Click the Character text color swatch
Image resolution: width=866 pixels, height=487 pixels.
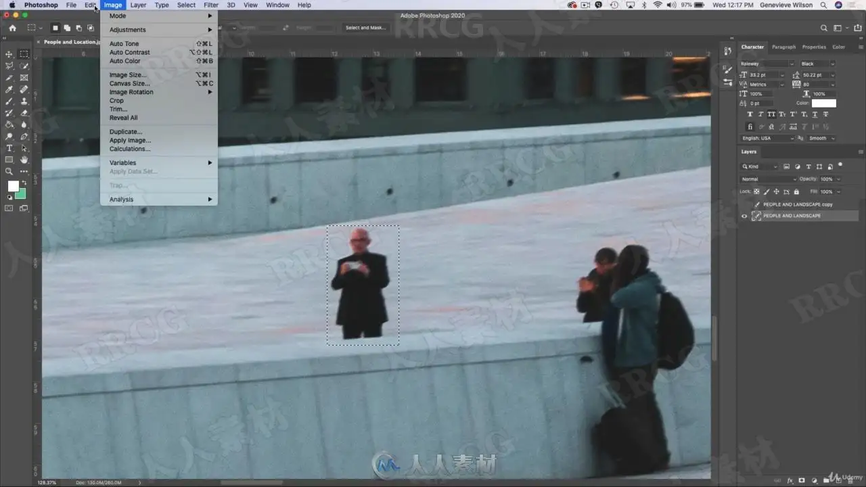click(x=824, y=103)
